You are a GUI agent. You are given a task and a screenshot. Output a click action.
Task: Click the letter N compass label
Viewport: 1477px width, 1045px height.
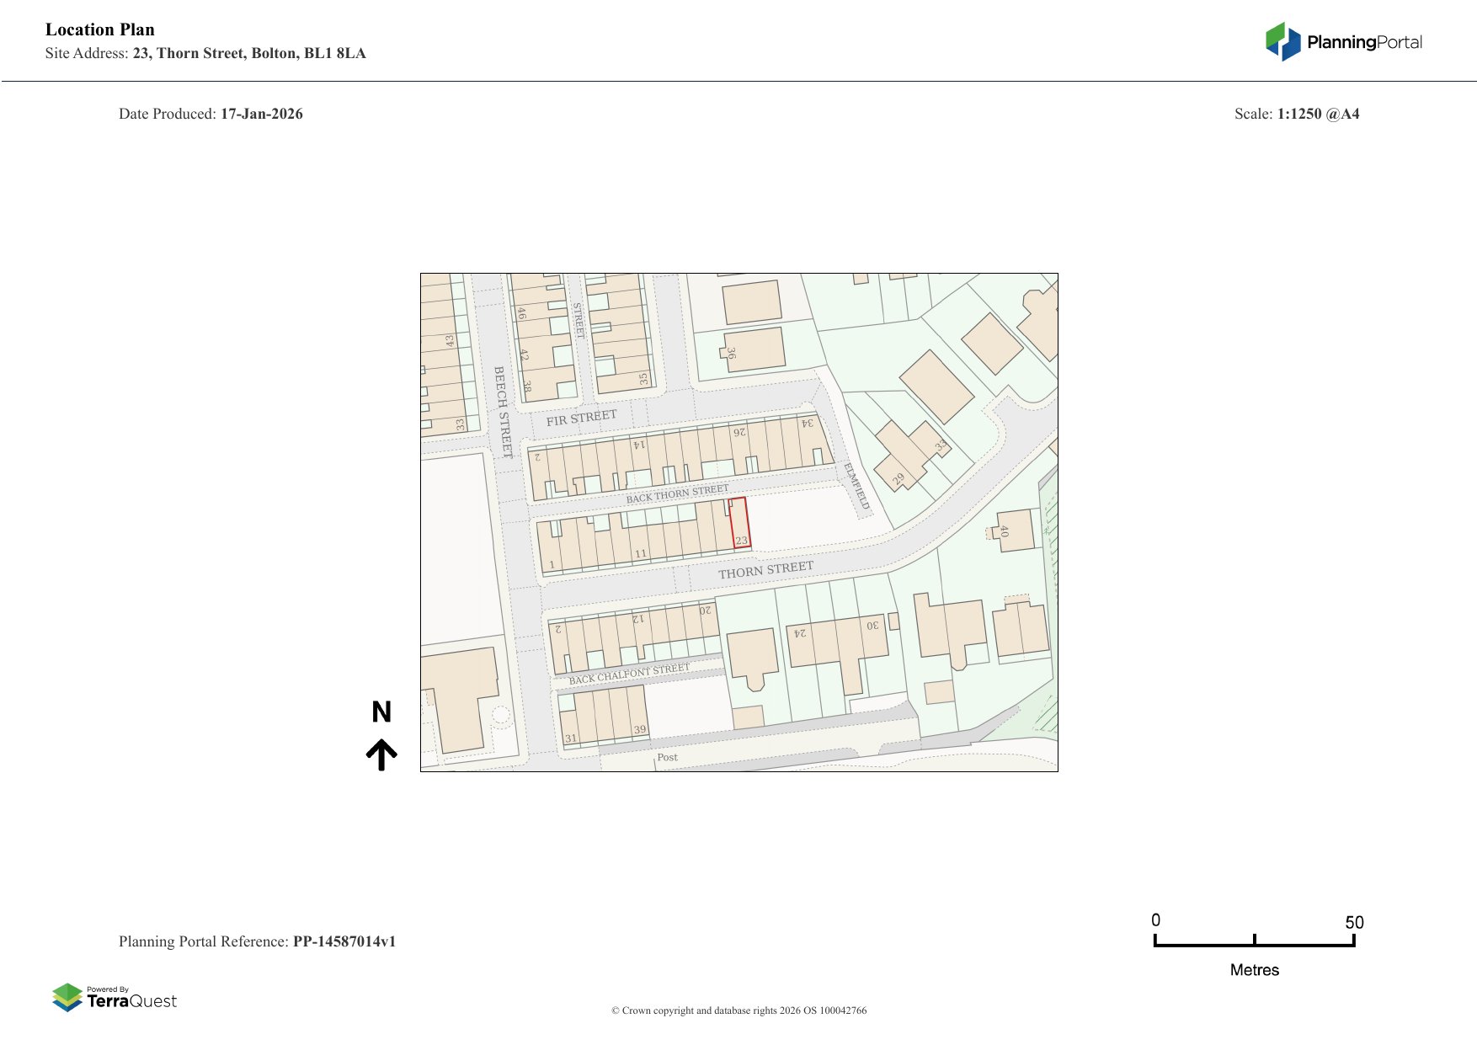click(x=381, y=712)
